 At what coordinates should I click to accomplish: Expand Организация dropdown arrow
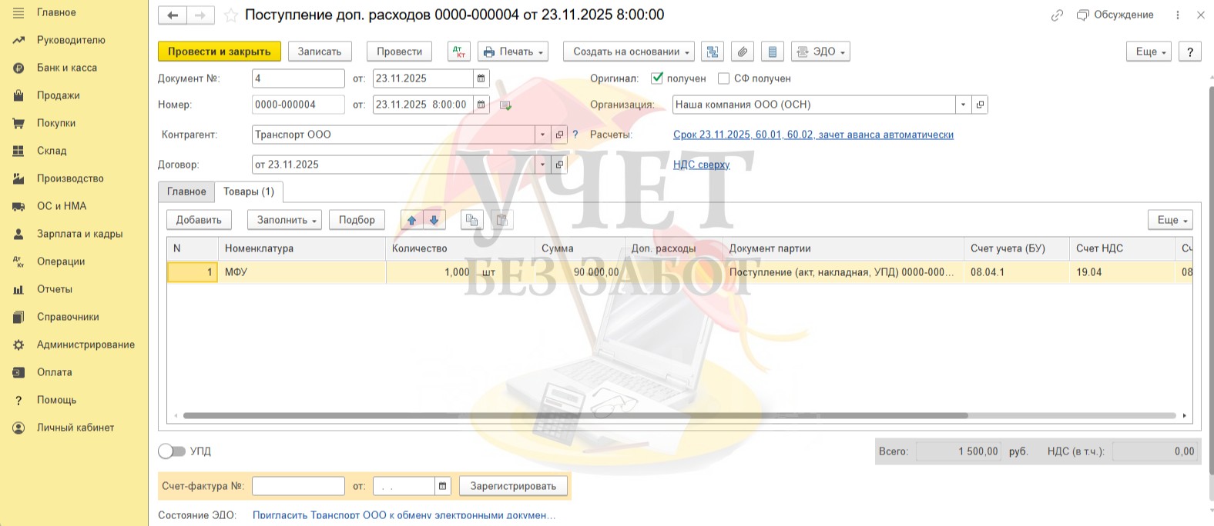(963, 105)
